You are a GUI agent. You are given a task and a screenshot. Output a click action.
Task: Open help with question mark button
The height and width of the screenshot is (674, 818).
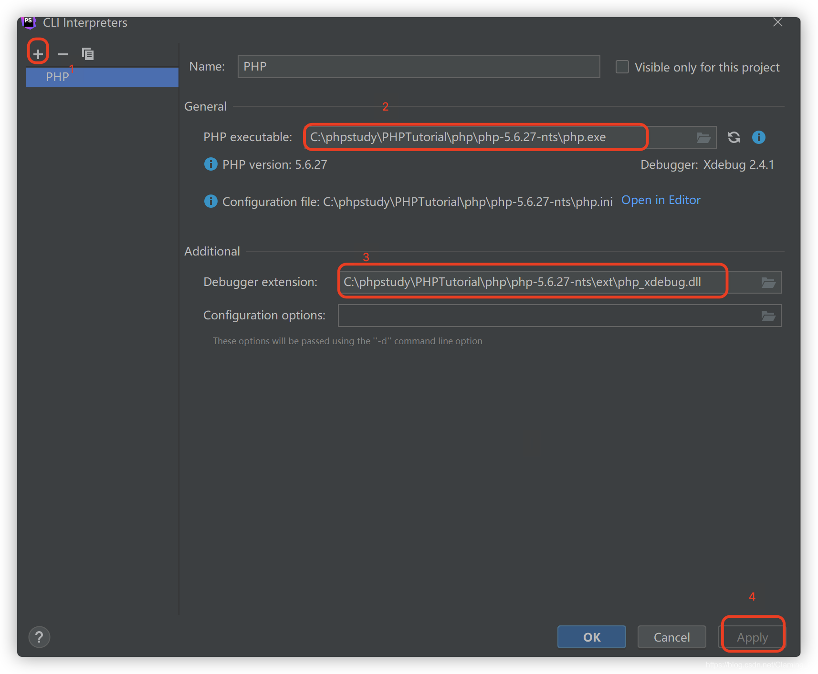tap(39, 637)
